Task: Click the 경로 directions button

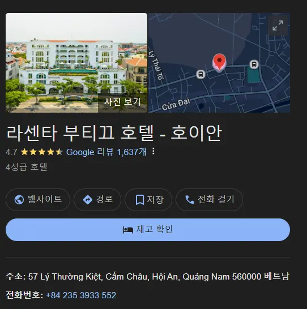Action: tap(97, 200)
